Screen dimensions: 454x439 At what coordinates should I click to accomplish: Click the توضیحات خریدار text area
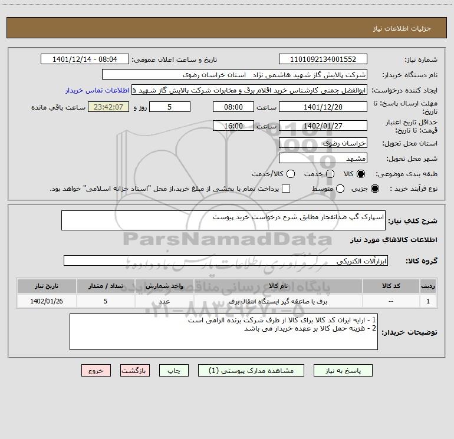(223, 332)
